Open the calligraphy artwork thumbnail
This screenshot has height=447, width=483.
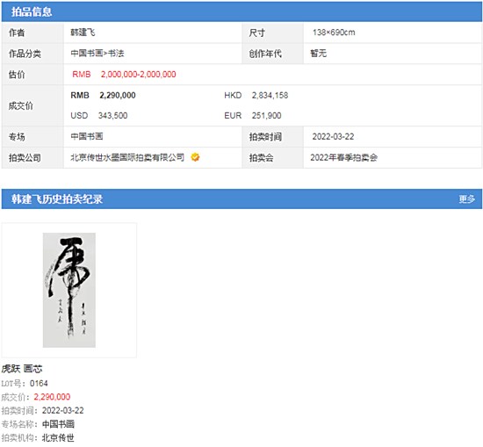tap(69, 290)
